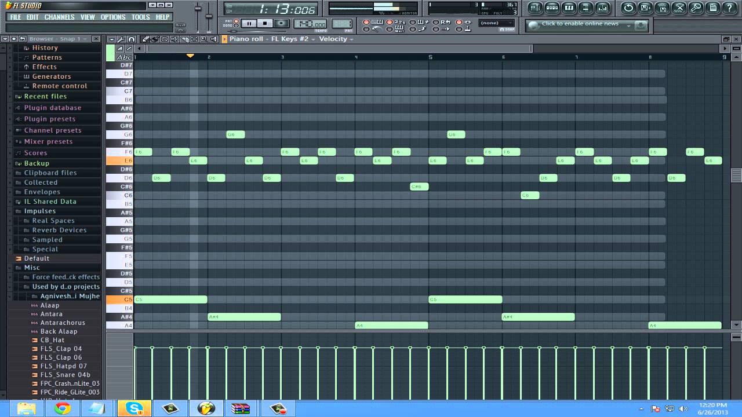
Task: Open the Browser snapshot dropdown
Action: [58, 39]
